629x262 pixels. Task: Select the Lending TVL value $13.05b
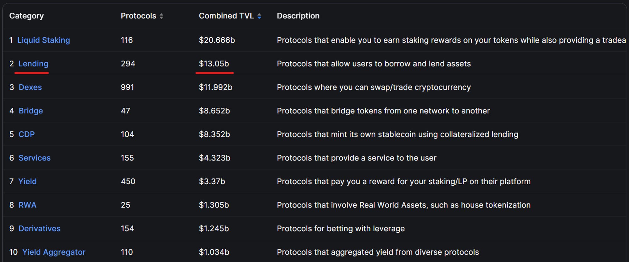point(214,64)
